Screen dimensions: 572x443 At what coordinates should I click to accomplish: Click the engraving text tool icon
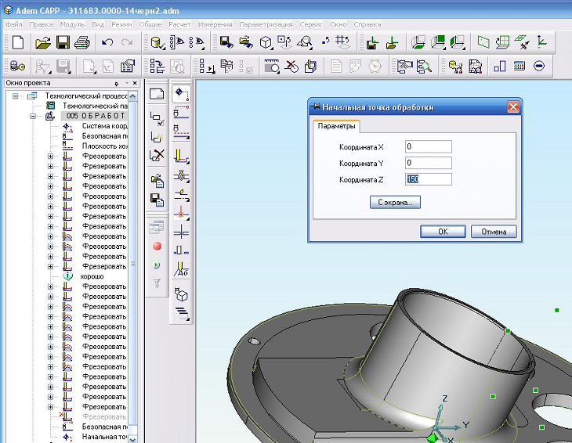(181, 269)
